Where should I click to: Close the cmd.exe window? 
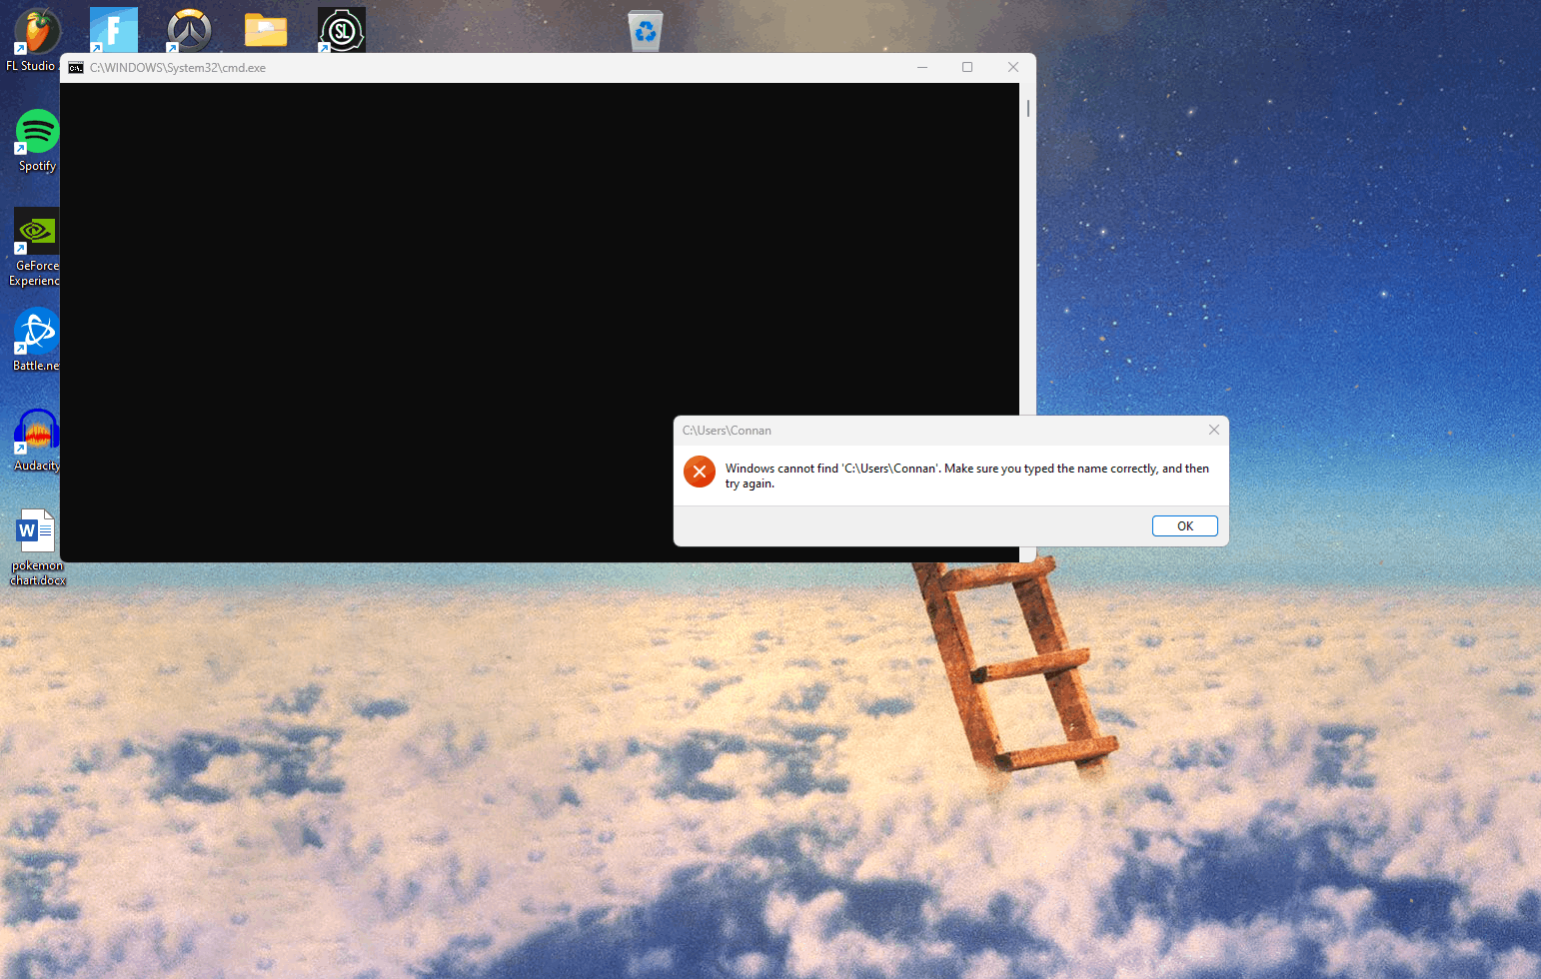(1013, 67)
